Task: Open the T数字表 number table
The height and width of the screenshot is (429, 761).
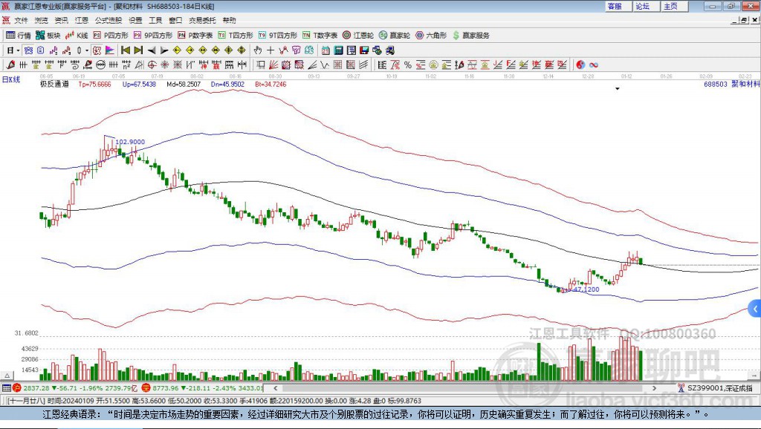Action: 320,36
